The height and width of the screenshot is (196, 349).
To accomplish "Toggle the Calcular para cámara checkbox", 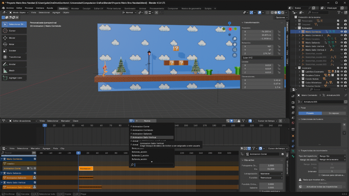I will pyautogui.click(x=319, y=175).
